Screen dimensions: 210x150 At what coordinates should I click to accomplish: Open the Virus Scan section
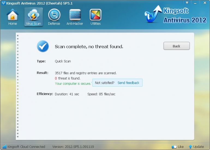[33, 15]
